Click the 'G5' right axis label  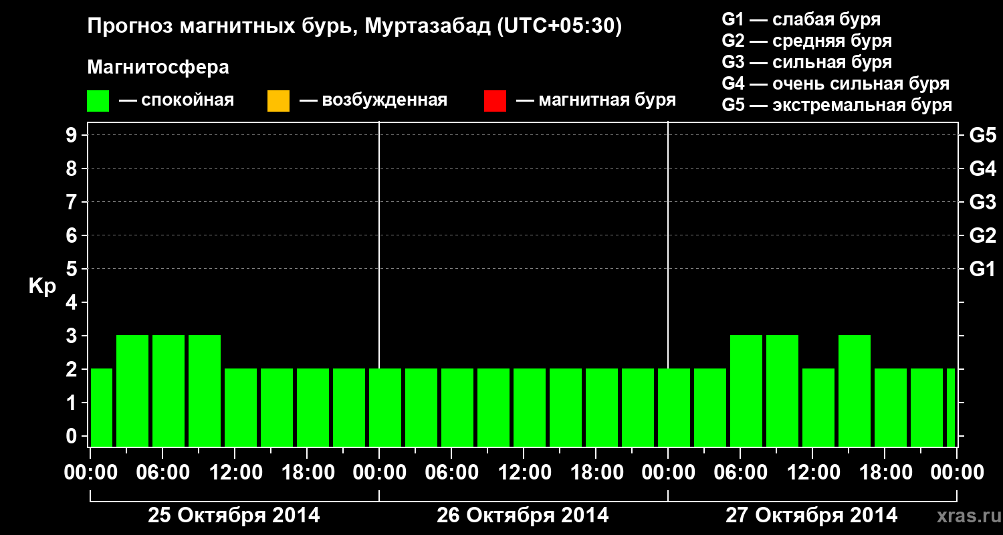tap(982, 135)
